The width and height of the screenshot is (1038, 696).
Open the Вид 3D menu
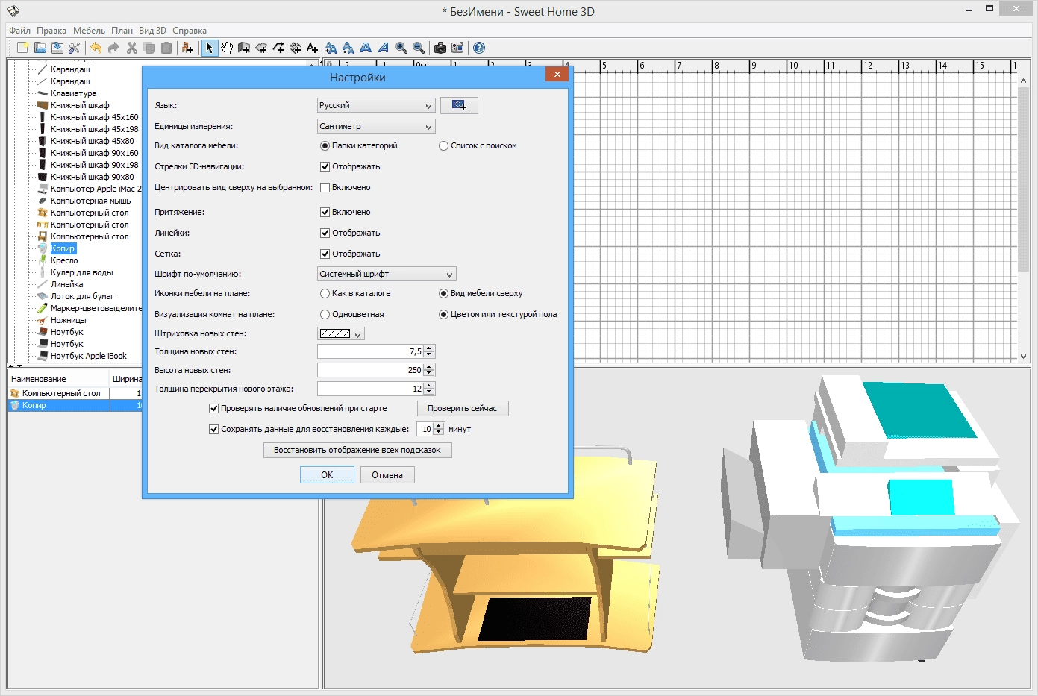[x=152, y=31]
